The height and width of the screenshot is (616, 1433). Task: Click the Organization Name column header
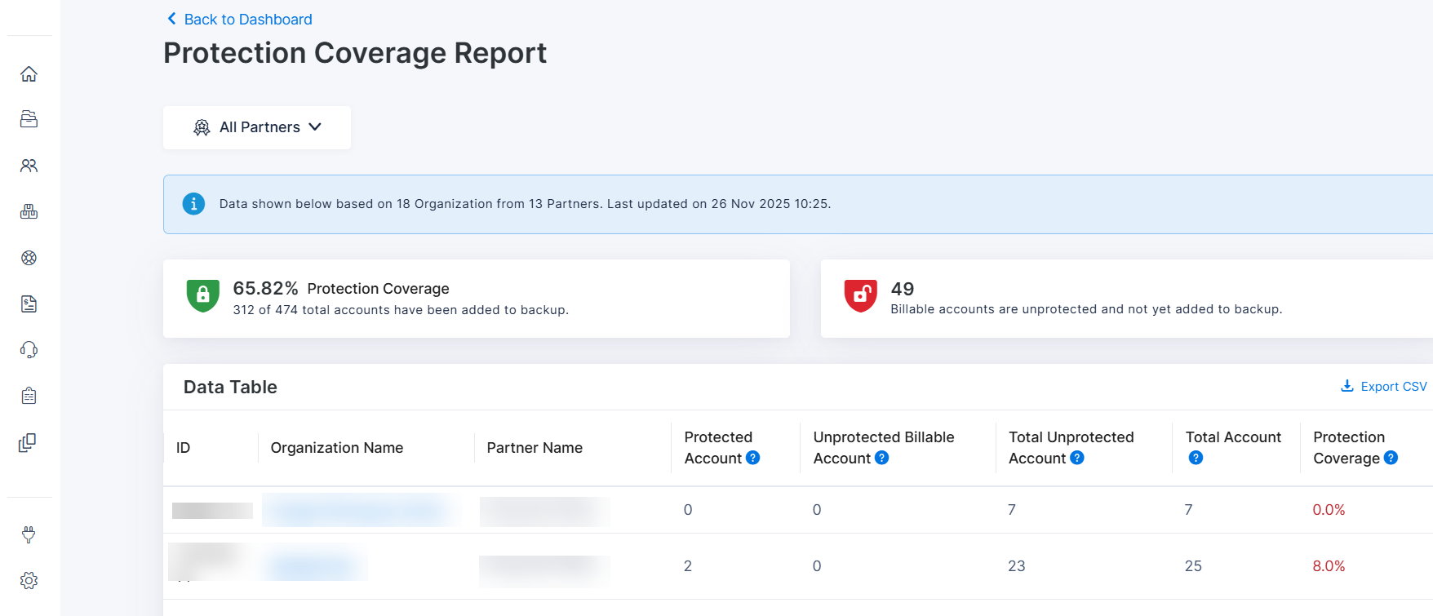coord(337,448)
